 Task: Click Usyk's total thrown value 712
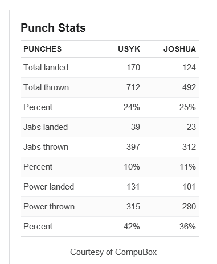(x=133, y=87)
